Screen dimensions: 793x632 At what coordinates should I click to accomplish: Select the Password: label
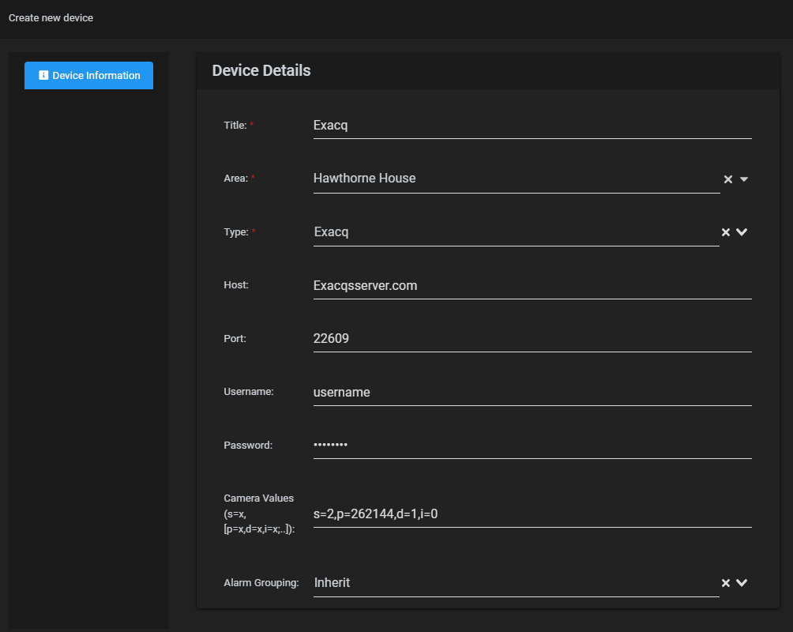(x=248, y=446)
